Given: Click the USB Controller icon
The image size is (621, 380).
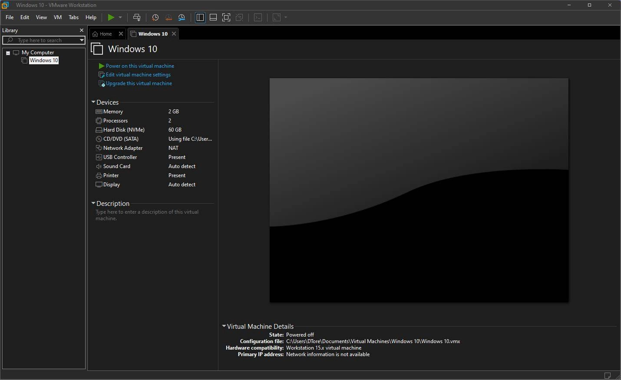Looking at the screenshot, I should (x=99, y=157).
